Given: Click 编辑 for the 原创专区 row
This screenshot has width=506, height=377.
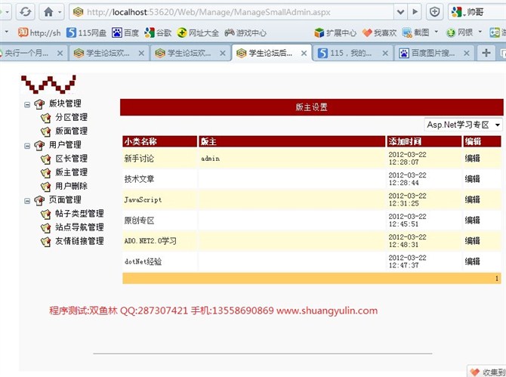Looking at the screenshot, I should click(x=473, y=220).
